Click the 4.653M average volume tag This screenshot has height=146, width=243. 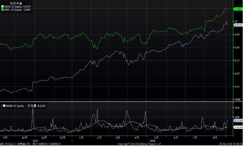tap(238, 127)
